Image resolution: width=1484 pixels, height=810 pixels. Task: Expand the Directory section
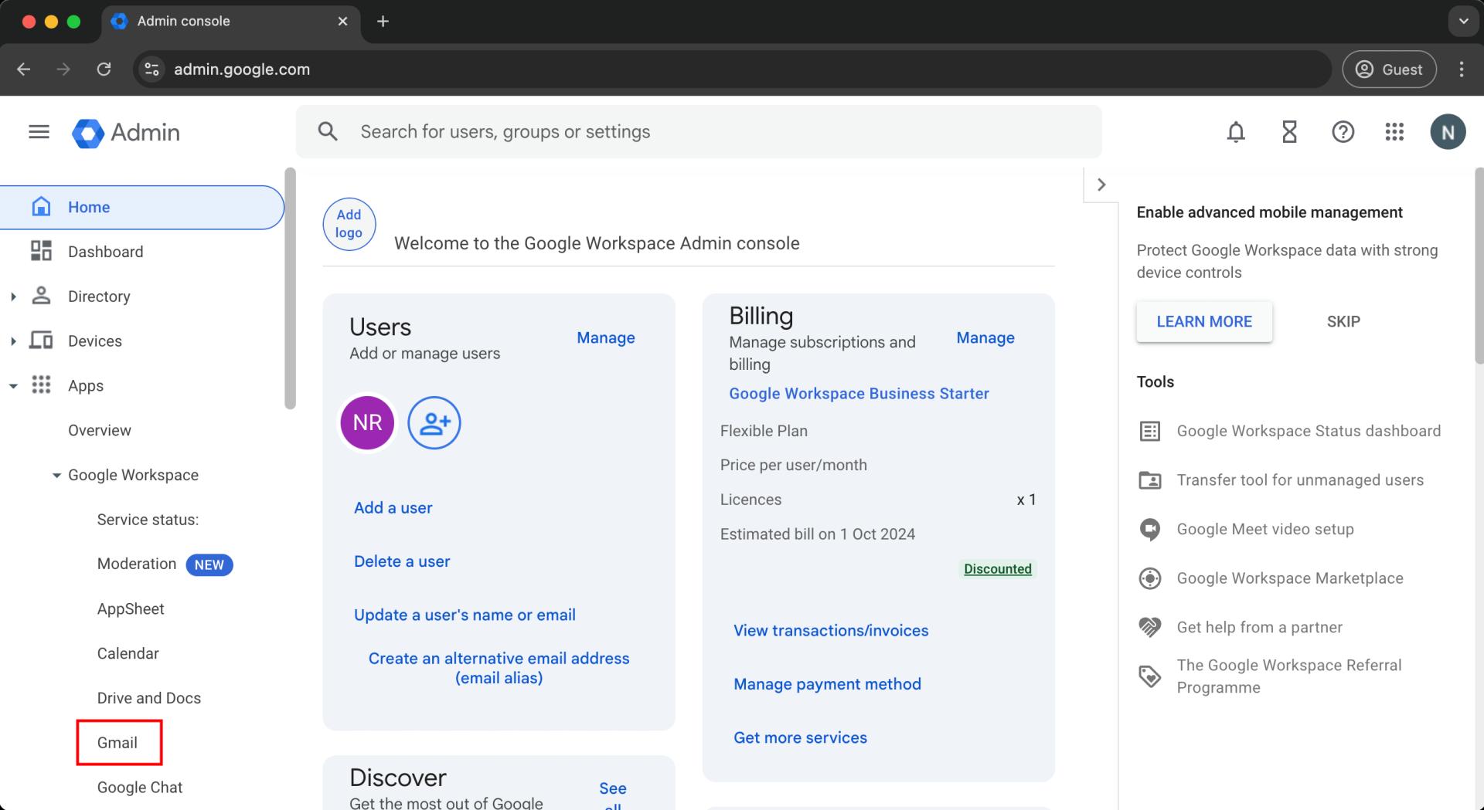[x=13, y=297]
